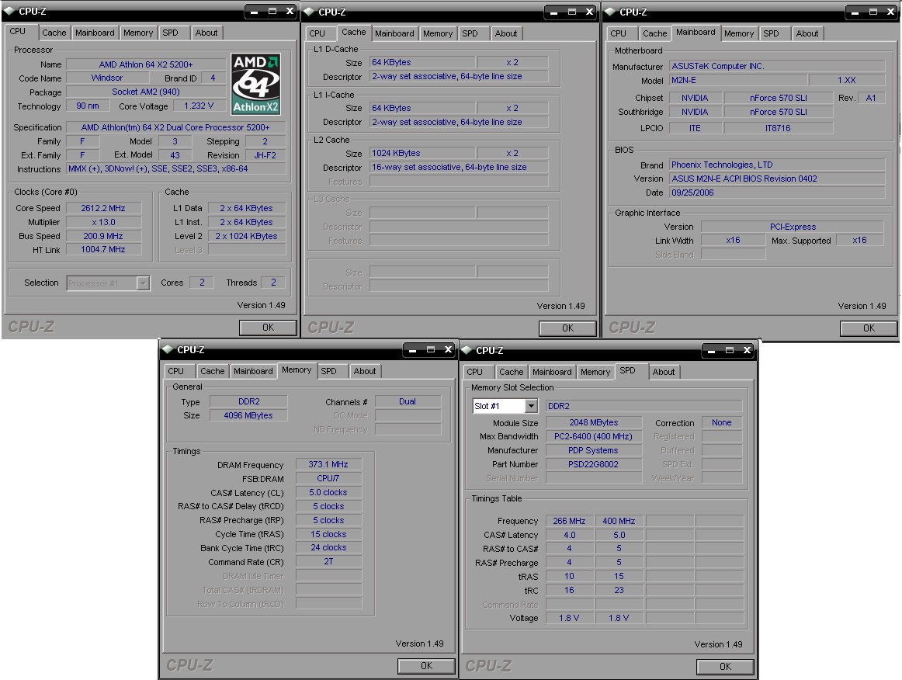Open Memory tab in the CPU window
This screenshot has width=902, height=680.
138,33
